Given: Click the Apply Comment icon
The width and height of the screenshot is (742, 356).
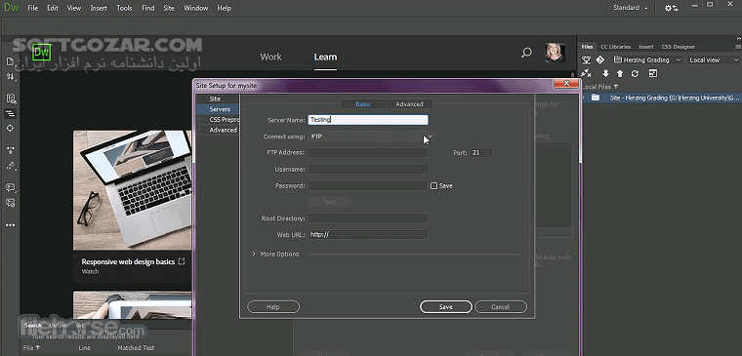Looking at the screenshot, I should pyautogui.click(x=10, y=187).
